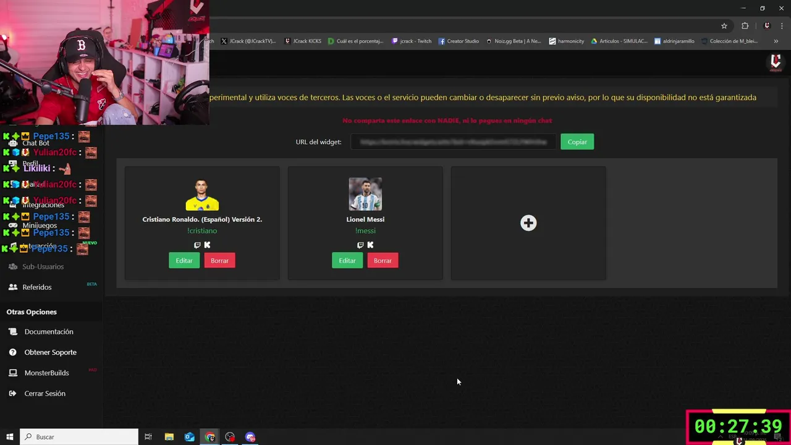Bookmark this page with the star icon
The height and width of the screenshot is (445, 791).
tap(724, 26)
